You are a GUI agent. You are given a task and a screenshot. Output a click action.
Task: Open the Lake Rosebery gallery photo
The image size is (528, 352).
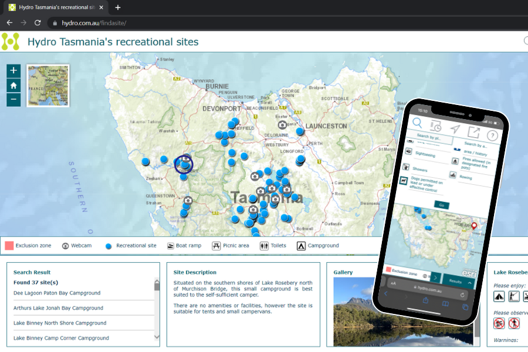(x=403, y=312)
